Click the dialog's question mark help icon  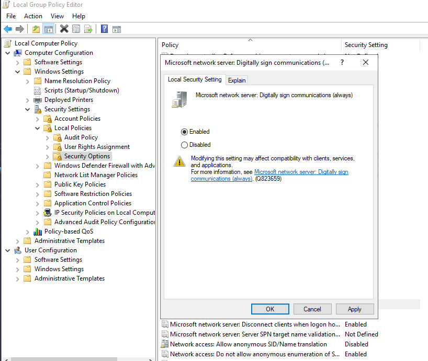[x=342, y=62]
